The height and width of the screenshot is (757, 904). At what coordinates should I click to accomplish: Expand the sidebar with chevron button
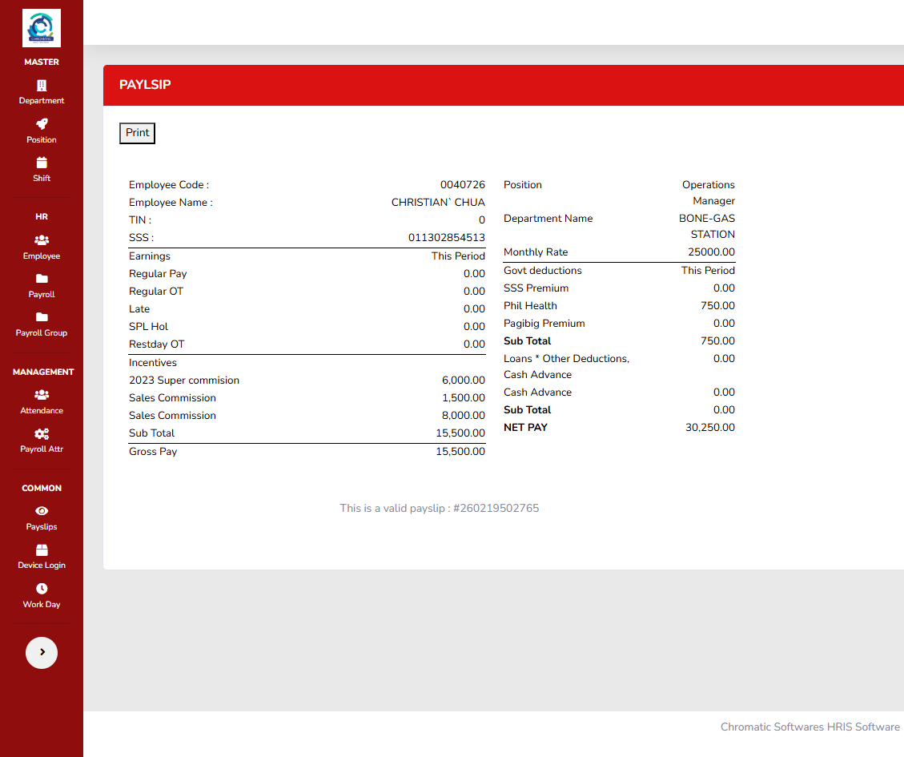tap(42, 653)
